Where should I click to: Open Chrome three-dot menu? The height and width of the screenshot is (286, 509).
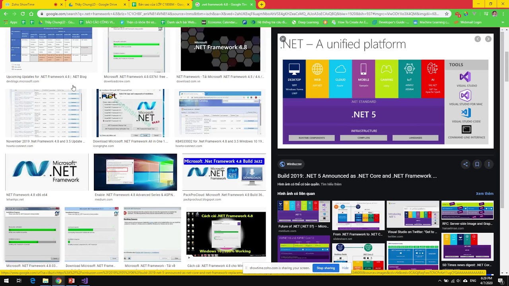503,14
